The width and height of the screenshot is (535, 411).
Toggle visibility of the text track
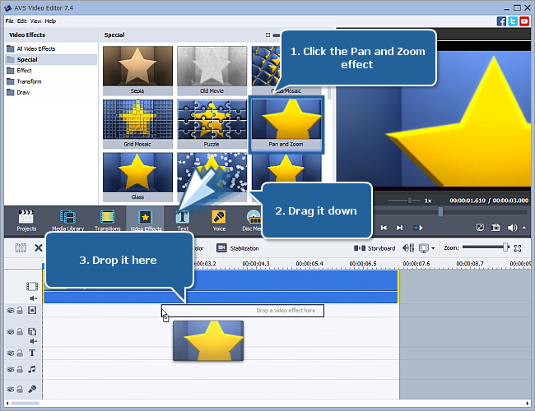11,353
